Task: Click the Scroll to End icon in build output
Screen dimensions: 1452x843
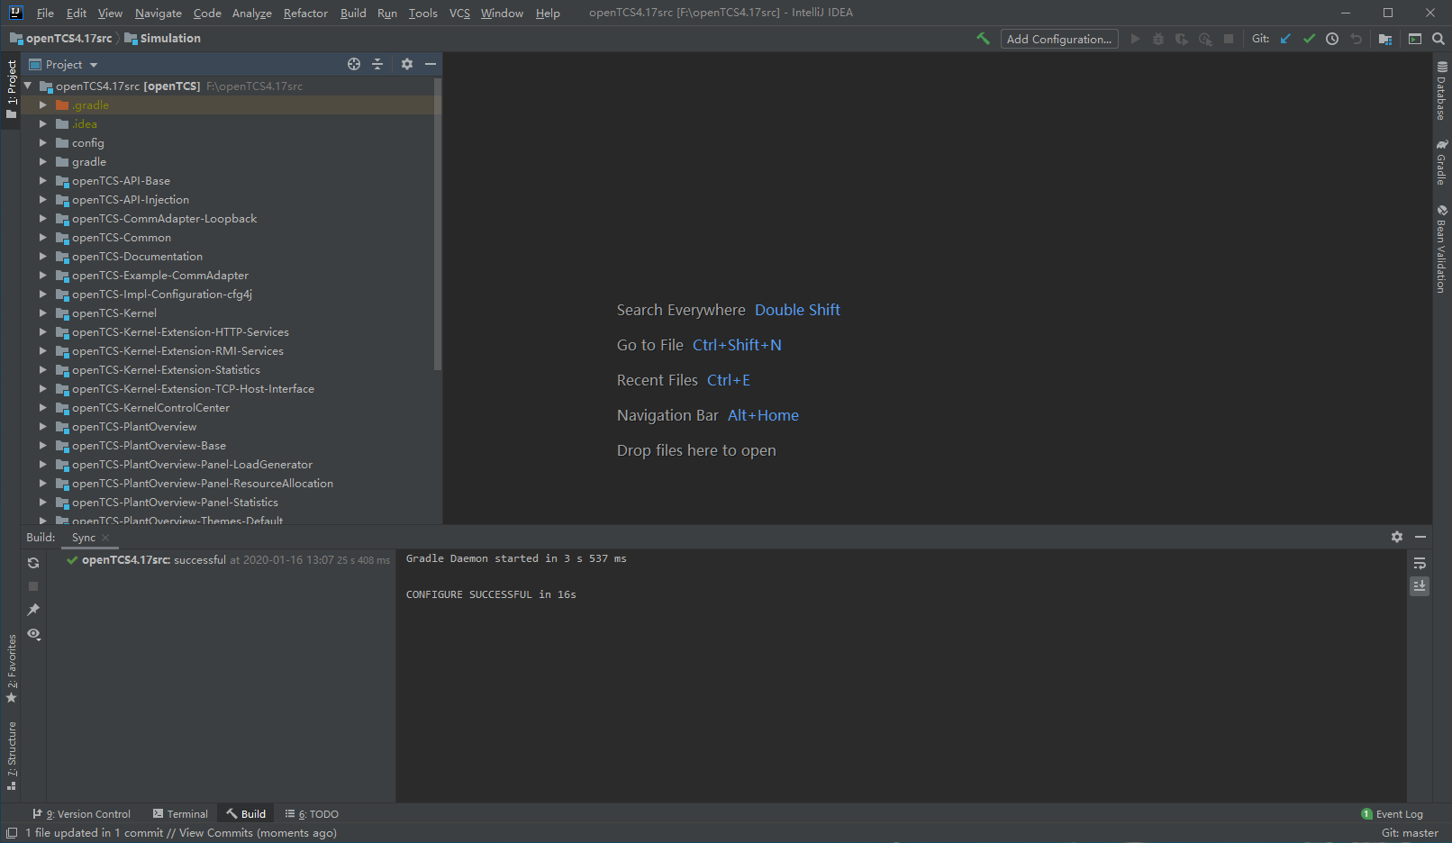Action: pos(1420,586)
